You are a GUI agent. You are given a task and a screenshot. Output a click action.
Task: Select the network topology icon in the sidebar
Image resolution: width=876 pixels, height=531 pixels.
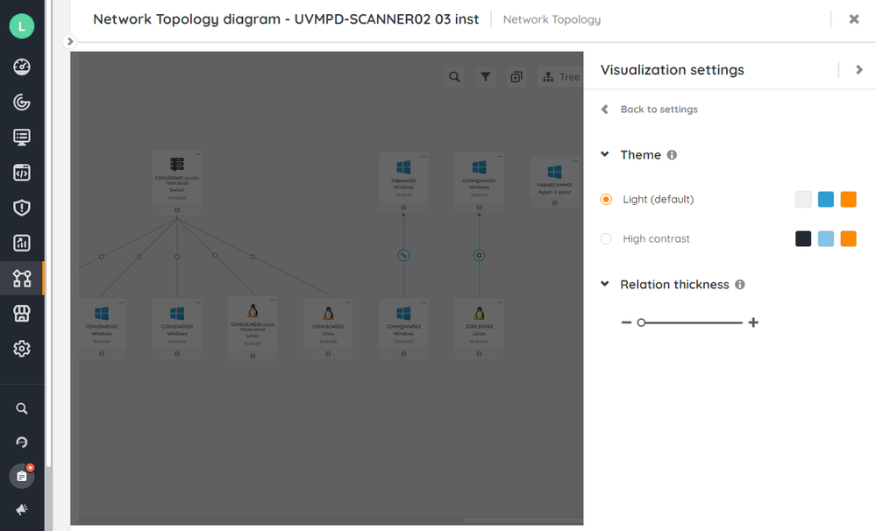21,278
